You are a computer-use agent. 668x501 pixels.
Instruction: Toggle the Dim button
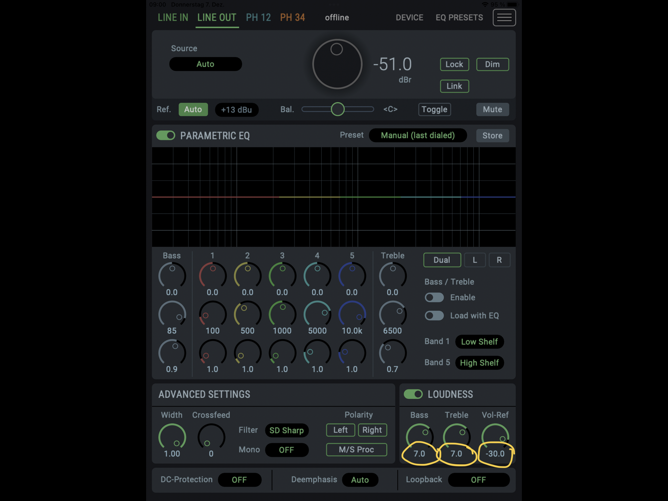click(492, 64)
